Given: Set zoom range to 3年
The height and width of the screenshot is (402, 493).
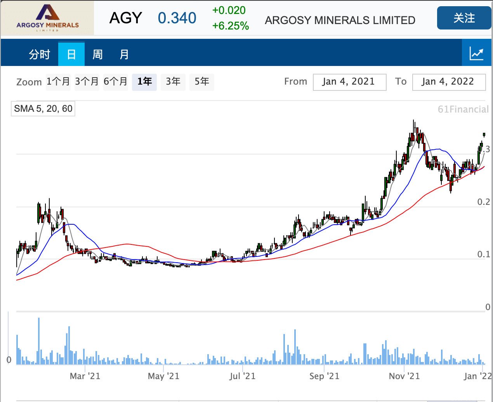Looking at the screenshot, I should click(x=173, y=81).
